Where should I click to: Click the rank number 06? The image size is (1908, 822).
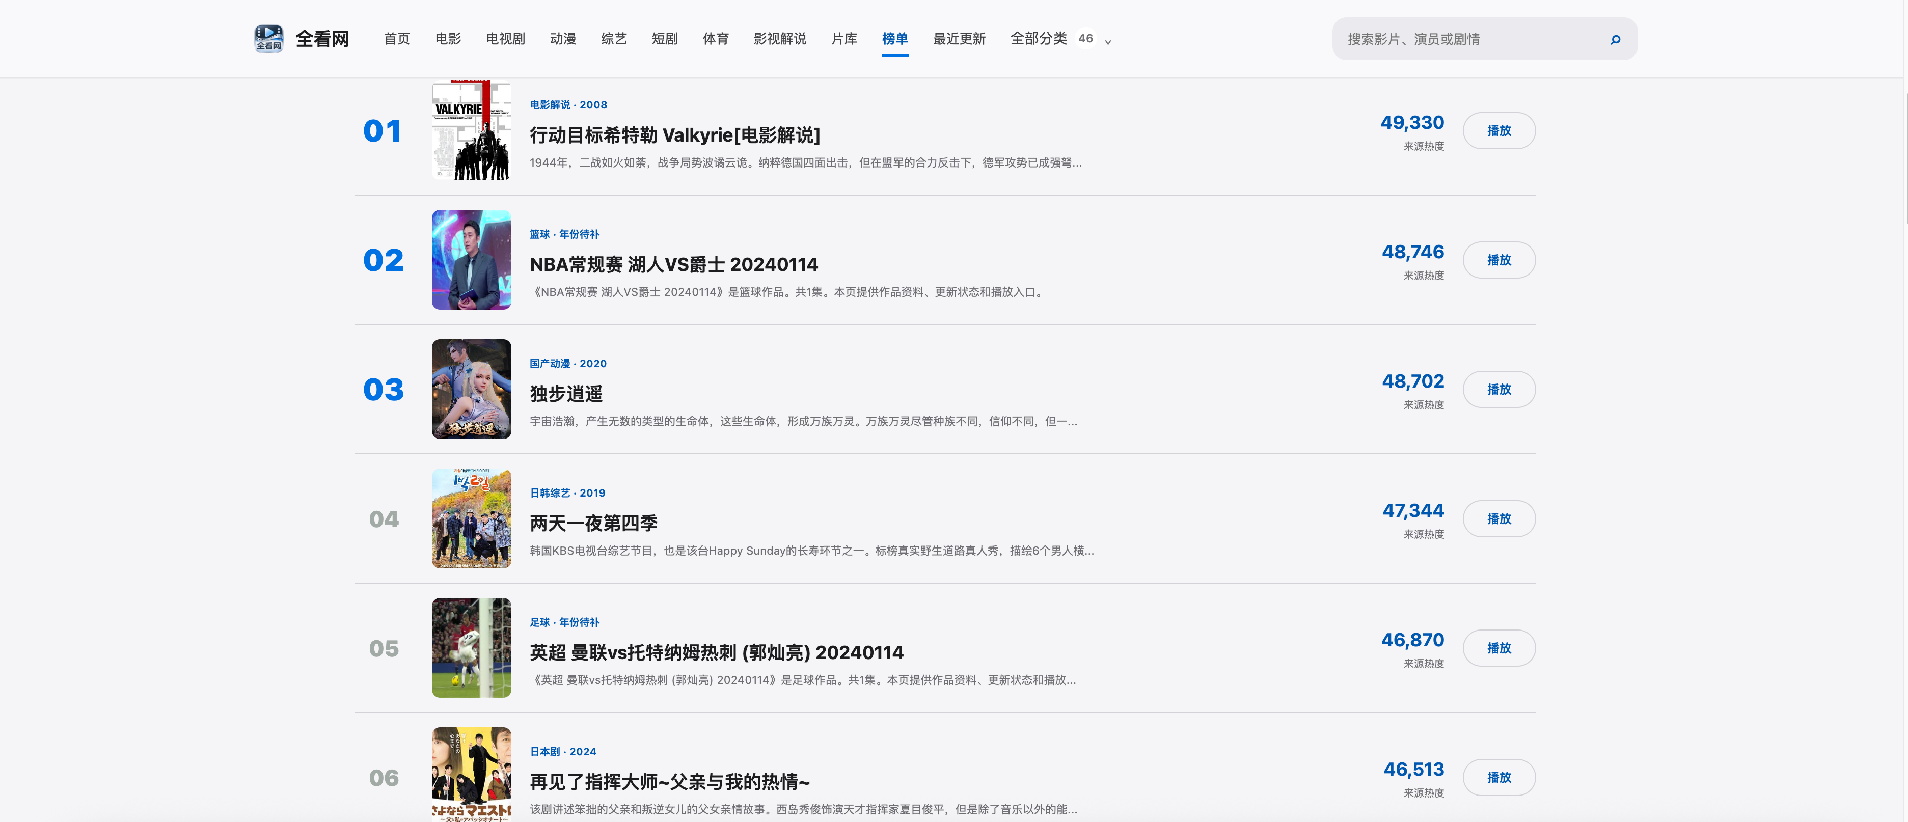point(384,778)
